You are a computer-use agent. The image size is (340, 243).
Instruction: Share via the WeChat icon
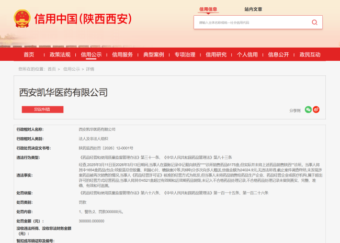coord(308,109)
